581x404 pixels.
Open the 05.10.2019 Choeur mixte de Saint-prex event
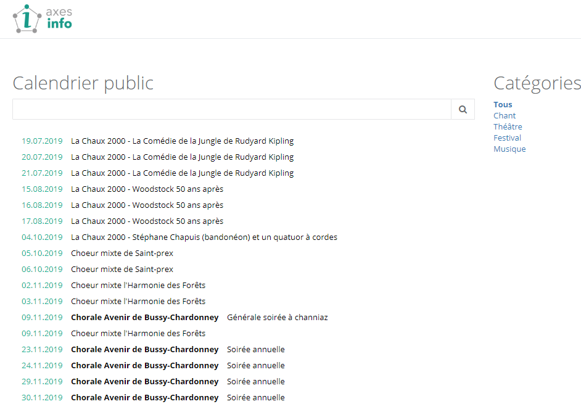pos(122,254)
